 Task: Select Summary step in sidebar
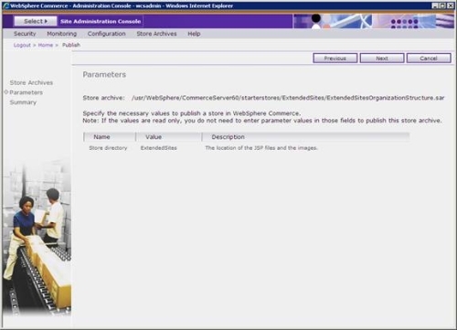(x=23, y=102)
